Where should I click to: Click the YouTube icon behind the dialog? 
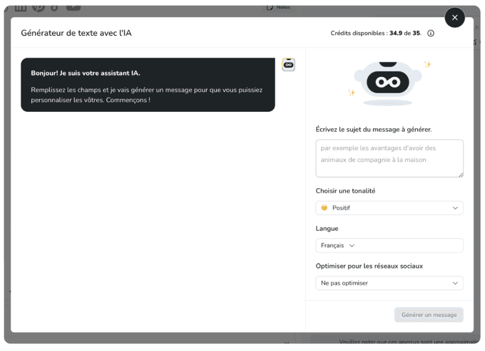73,6
